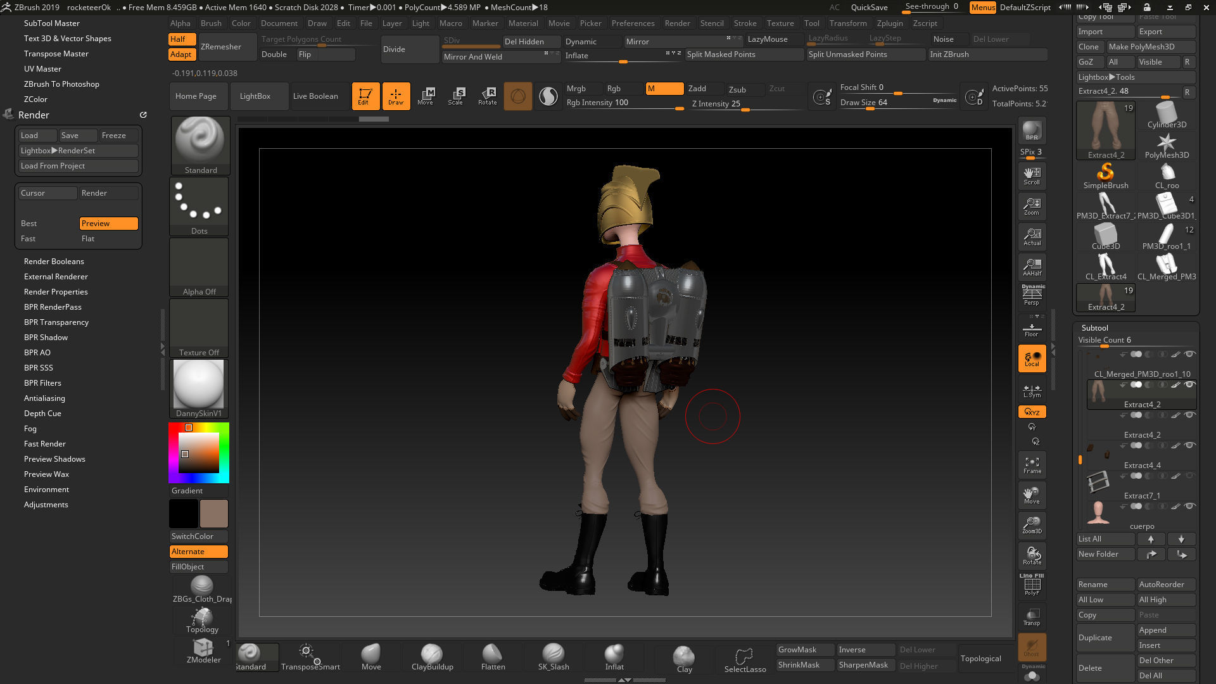Viewport: 1216px width, 684px height.
Task: Select the TransposeSmart brush
Action: (x=310, y=657)
